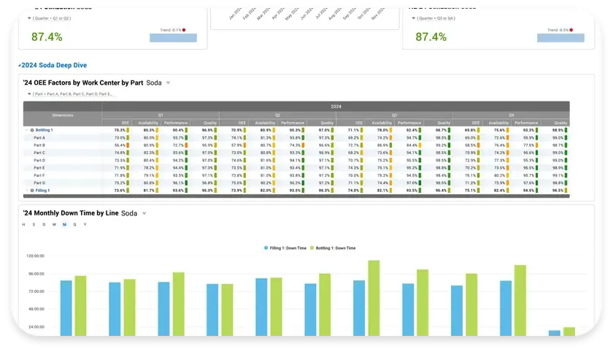The width and height of the screenshot is (613, 352).
Task: Select the W time granularity
Action: point(54,224)
